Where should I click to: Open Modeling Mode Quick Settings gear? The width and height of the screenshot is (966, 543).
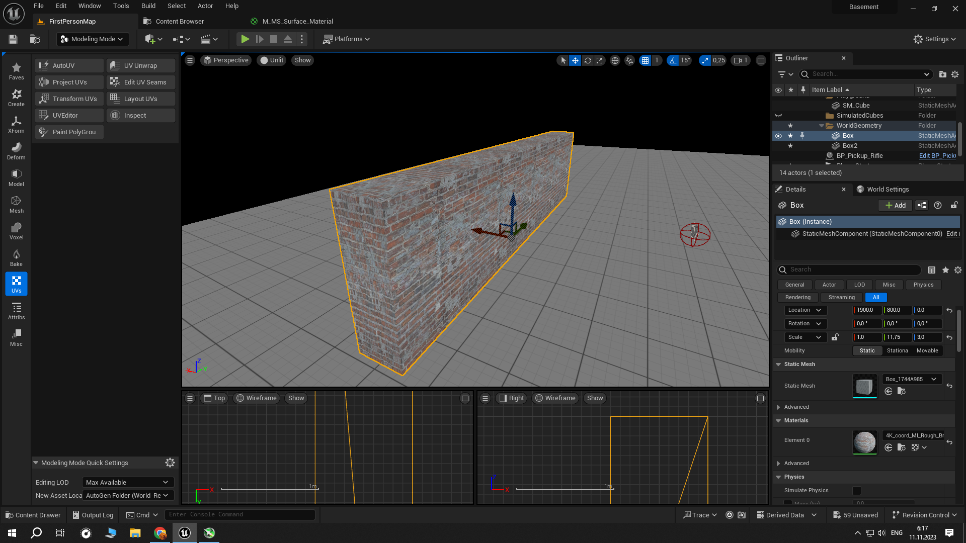pyautogui.click(x=170, y=463)
